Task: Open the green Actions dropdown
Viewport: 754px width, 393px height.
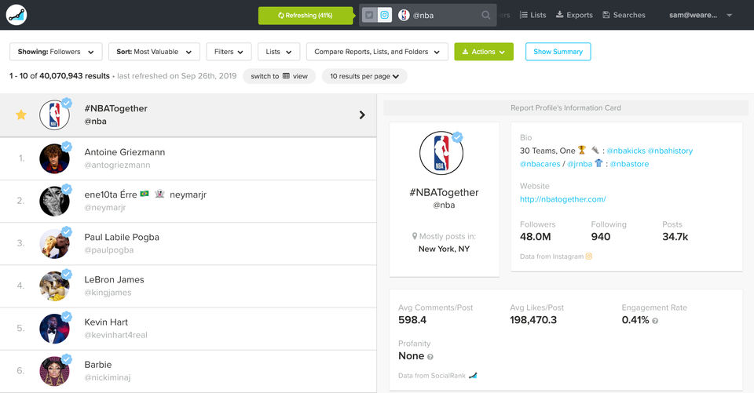Action: pyautogui.click(x=484, y=52)
